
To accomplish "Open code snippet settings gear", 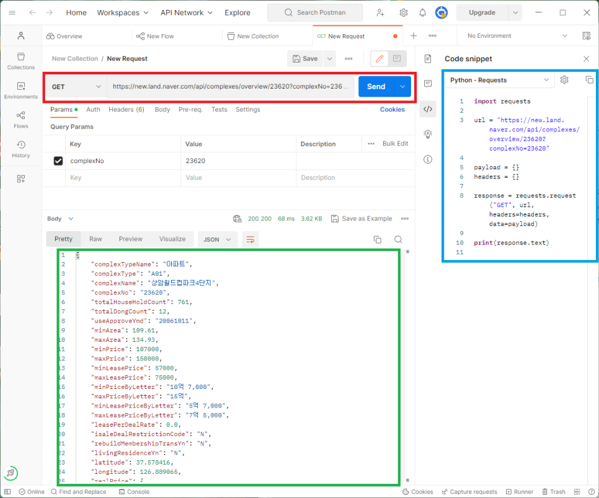I will click(x=564, y=80).
